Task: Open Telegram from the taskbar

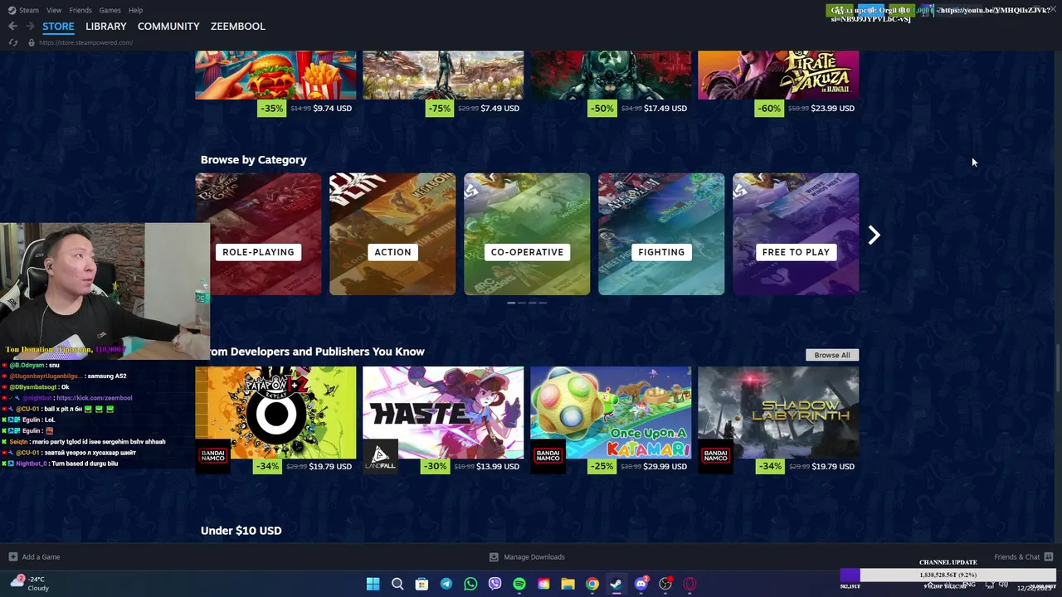Action: (446, 584)
